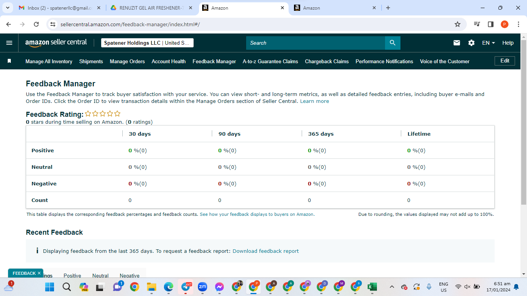Switch to the RENUZIT GEL AIR FRESHENER tab
The image size is (527, 296).
[x=151, y=8]
